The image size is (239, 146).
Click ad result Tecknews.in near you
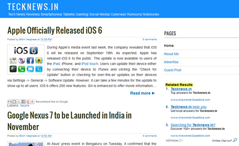(x=188, y=107)
